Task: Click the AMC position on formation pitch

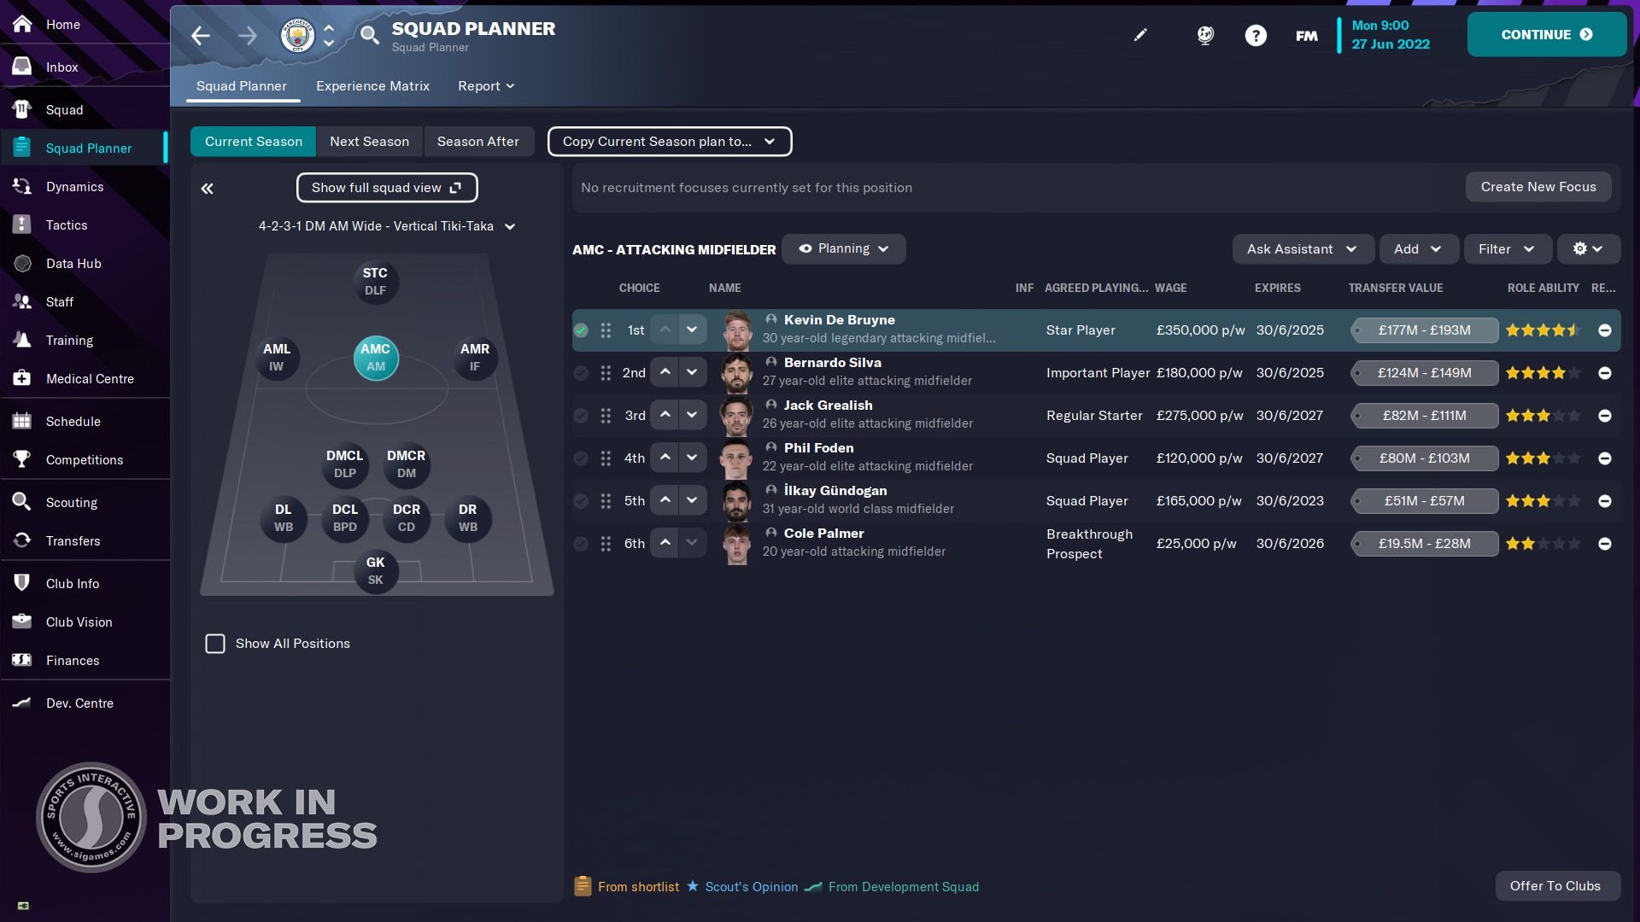Action: point(375,356)
